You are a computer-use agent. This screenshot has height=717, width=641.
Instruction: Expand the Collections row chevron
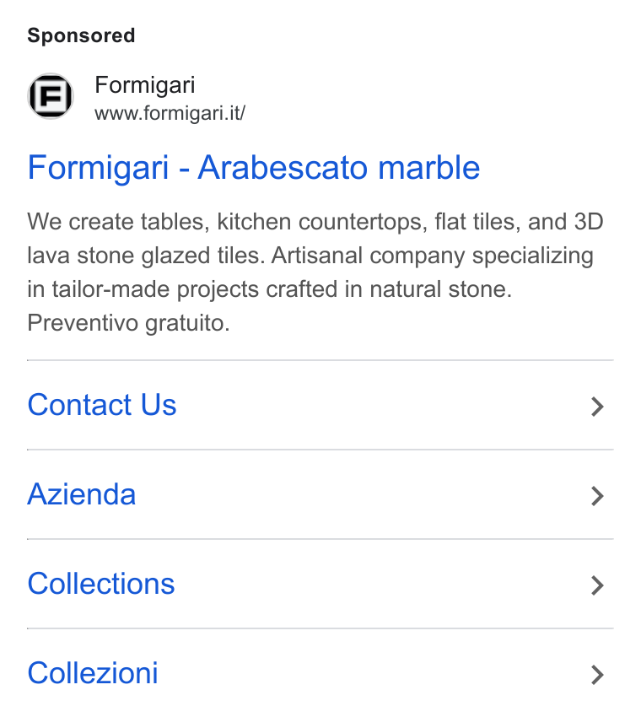click(x=597, y=585)
